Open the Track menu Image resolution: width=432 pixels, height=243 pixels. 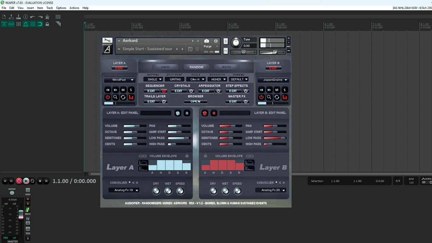[50, 8]
